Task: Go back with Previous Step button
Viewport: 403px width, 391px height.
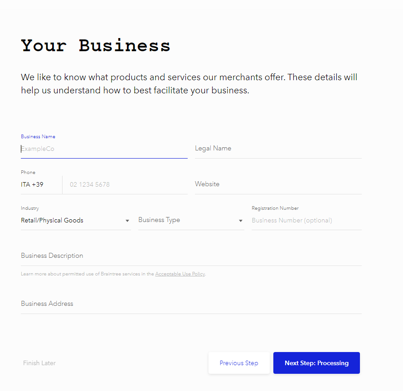Action: [239, 363]
